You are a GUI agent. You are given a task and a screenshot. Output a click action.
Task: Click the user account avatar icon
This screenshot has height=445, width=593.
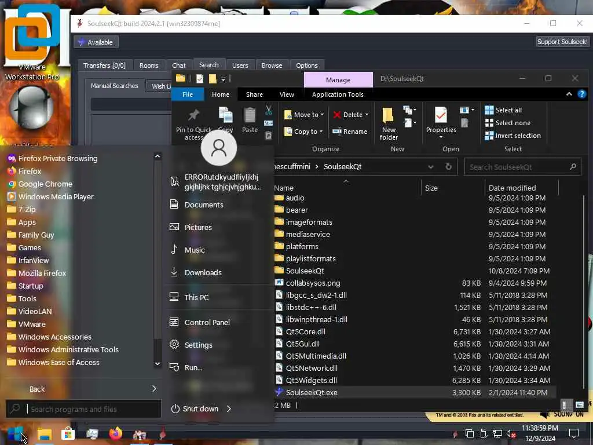218,148
